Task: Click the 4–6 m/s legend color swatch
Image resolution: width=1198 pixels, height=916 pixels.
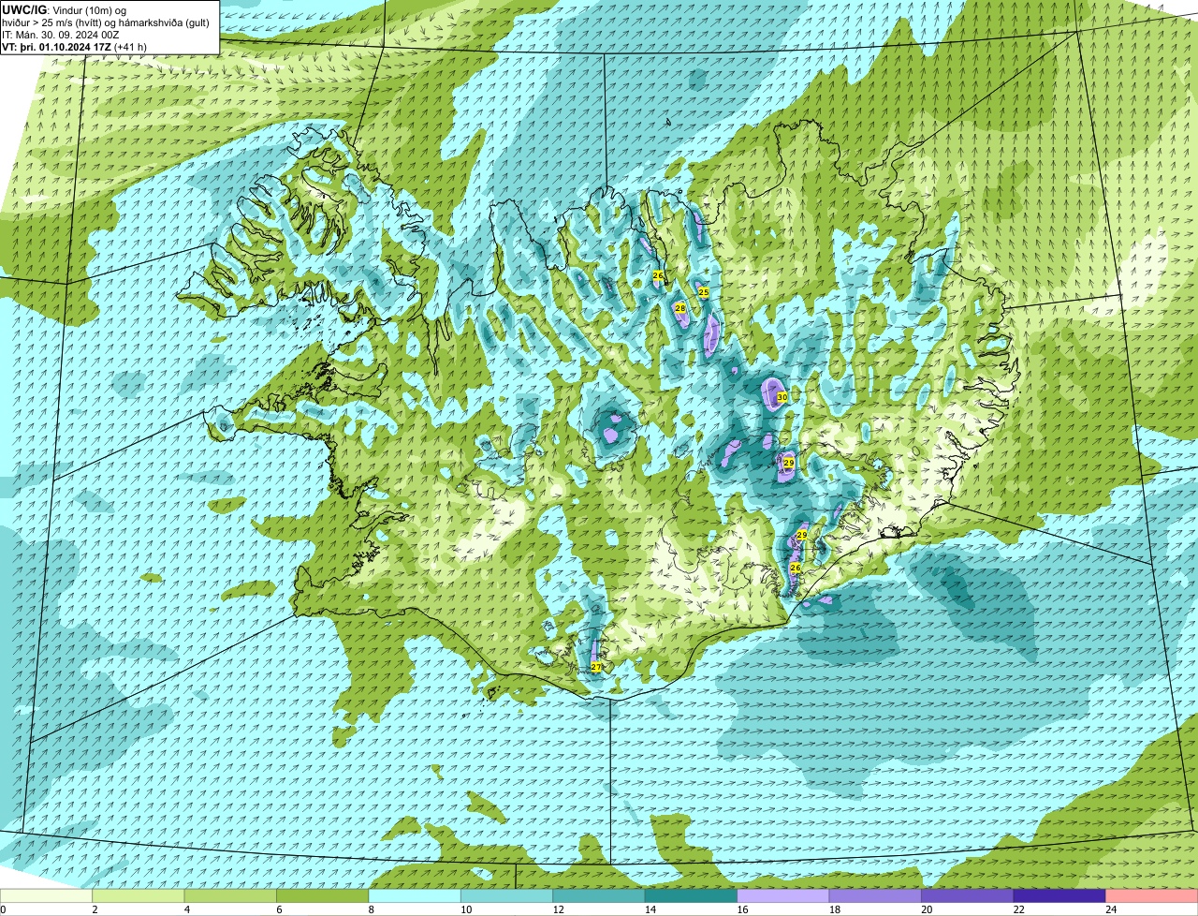Action: point(230,895)
